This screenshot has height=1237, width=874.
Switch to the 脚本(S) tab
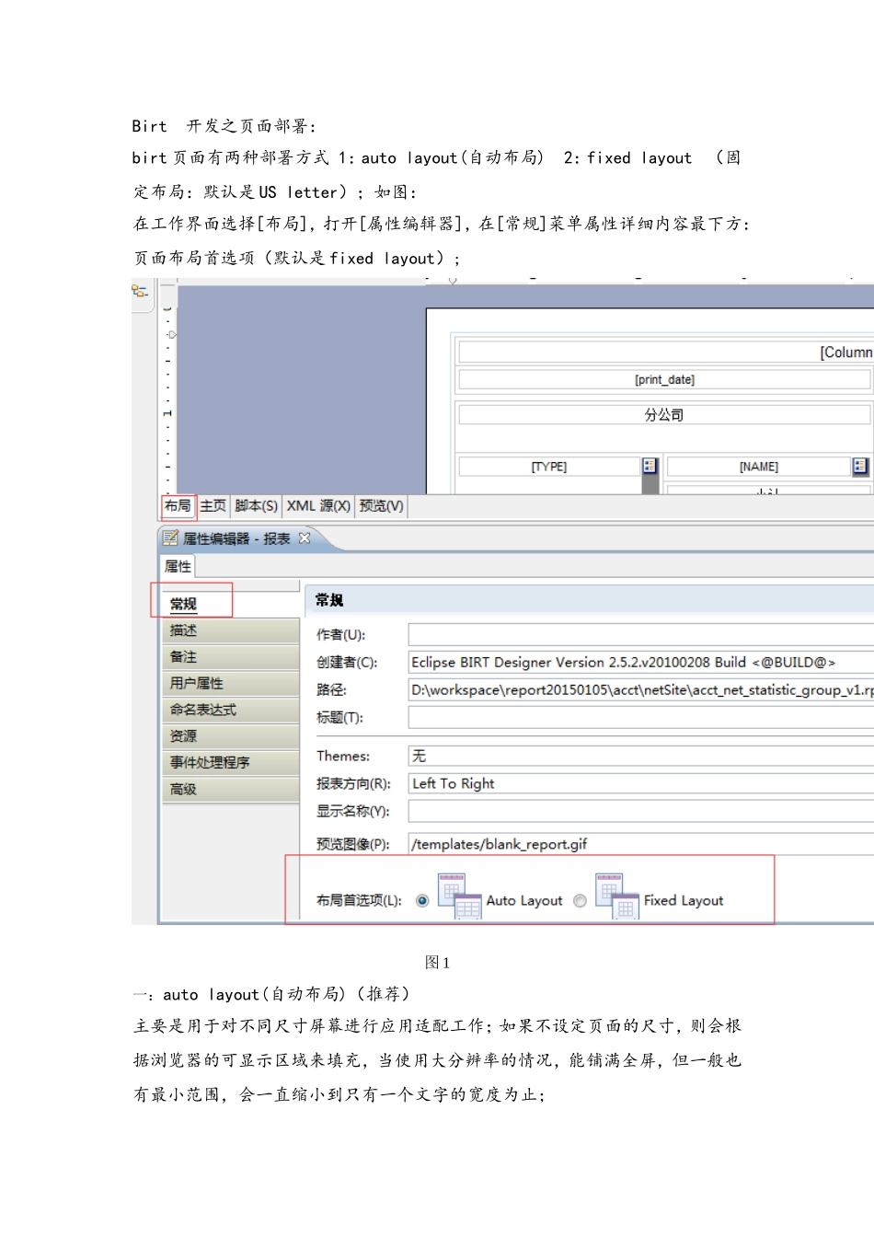click(256, 506)
